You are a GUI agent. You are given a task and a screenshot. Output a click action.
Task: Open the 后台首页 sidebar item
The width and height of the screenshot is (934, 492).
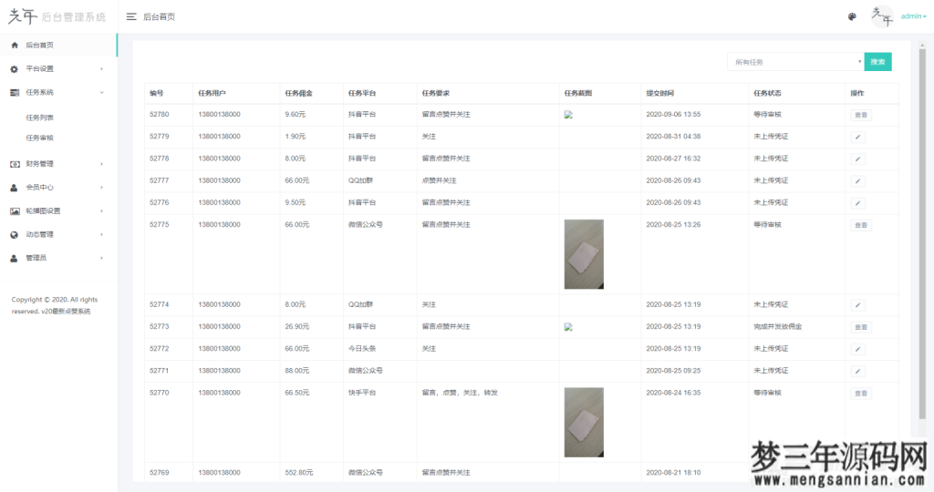coord(58,46)
